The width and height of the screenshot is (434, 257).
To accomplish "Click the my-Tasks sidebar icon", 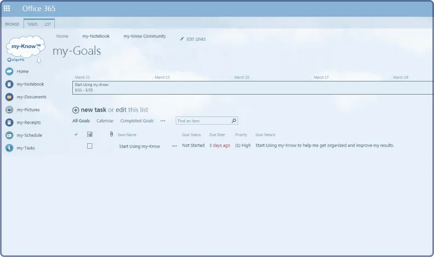I will 9,148.
